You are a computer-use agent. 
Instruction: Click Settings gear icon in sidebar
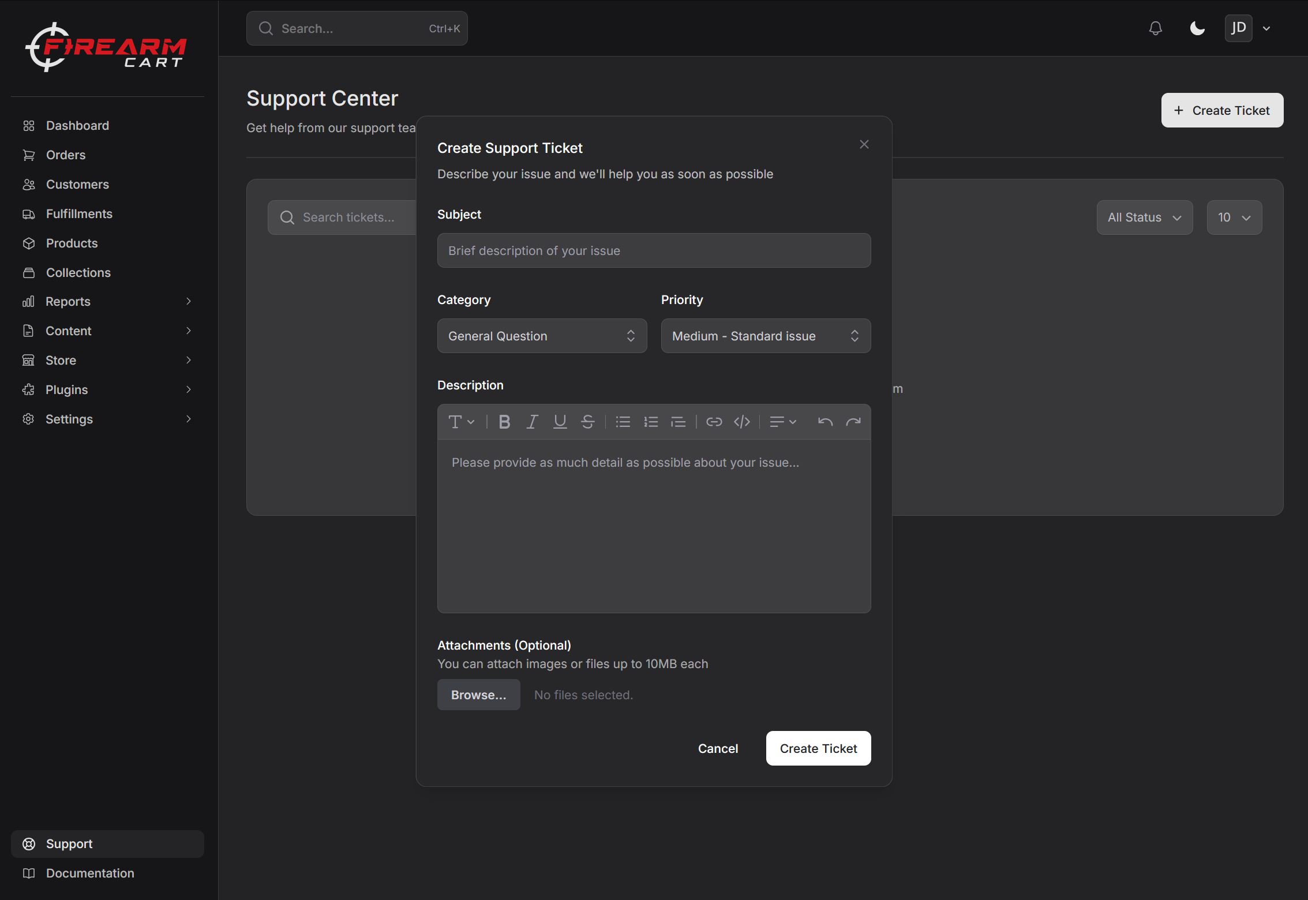coord(28,419)
